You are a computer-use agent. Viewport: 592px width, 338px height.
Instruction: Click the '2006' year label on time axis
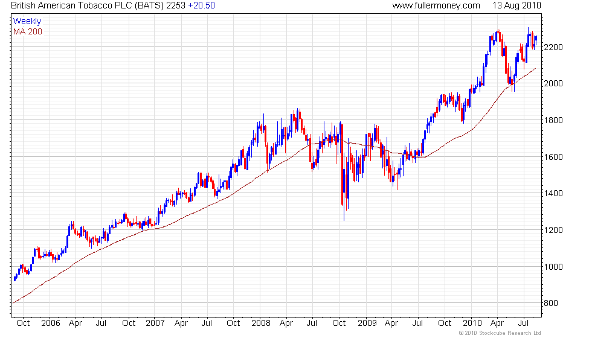tap(51, 324)
